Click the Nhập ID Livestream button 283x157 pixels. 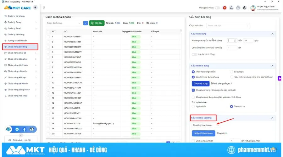point(203,133)
